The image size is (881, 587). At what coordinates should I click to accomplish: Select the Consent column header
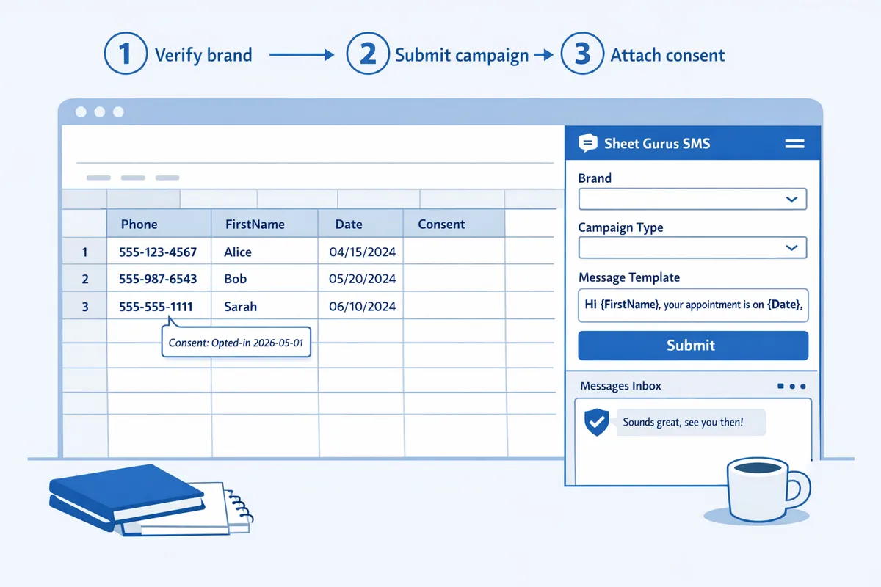[x=454, y=224]
